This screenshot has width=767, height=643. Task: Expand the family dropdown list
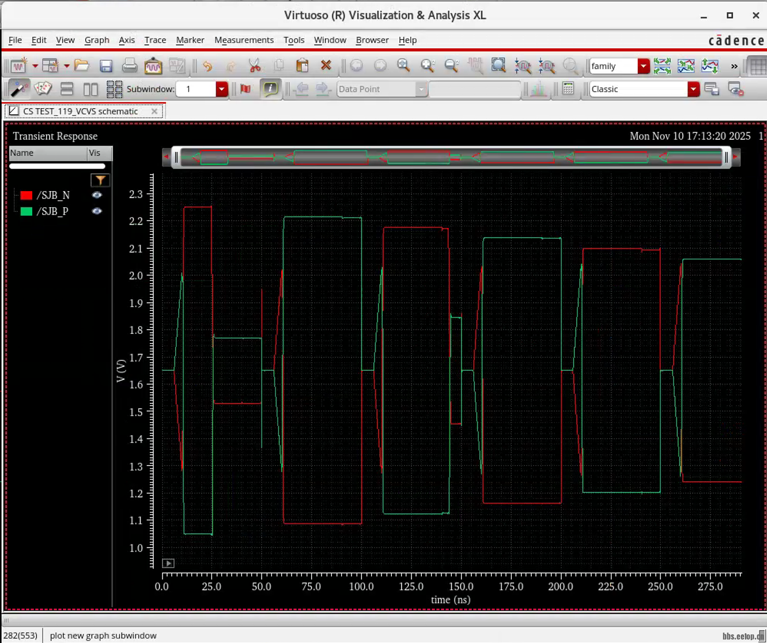644,66
